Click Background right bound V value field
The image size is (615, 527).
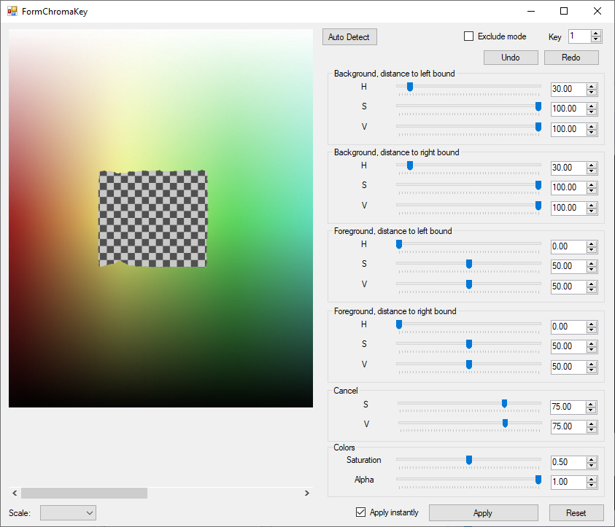click(x=569, y=208)
